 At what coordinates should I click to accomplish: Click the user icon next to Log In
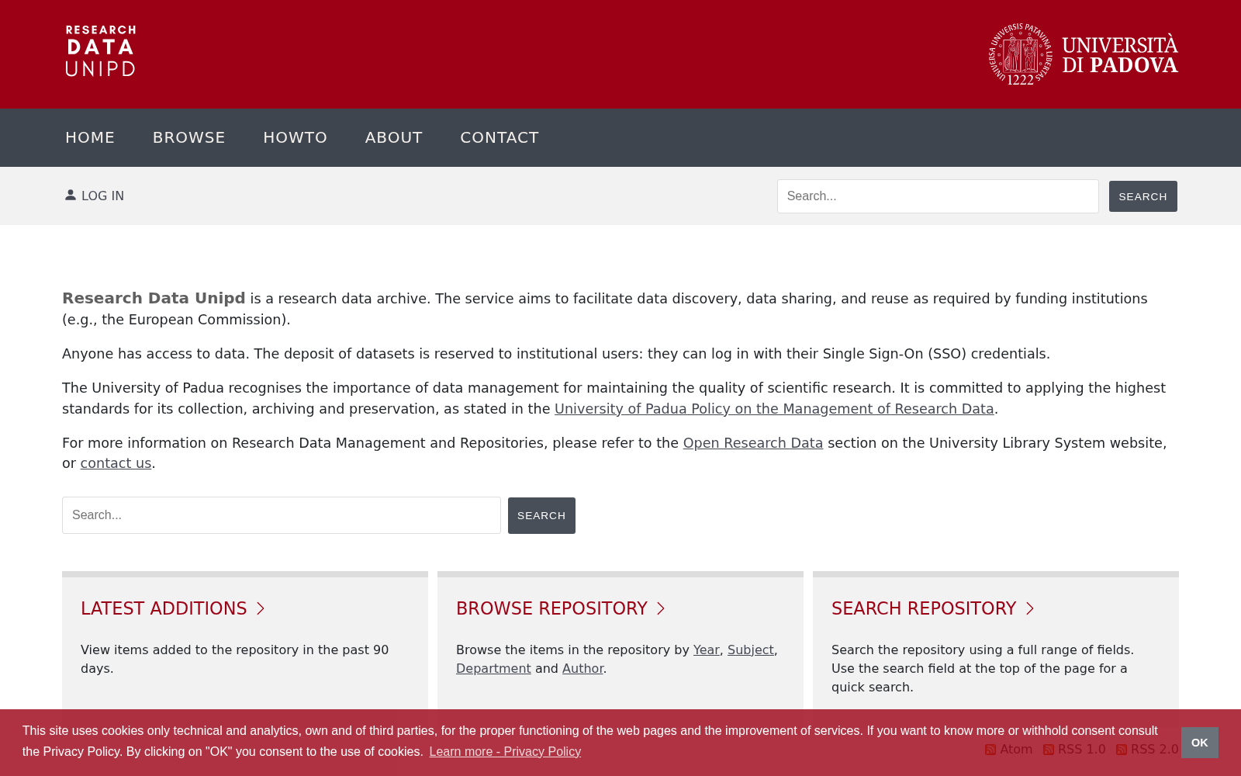71,195
